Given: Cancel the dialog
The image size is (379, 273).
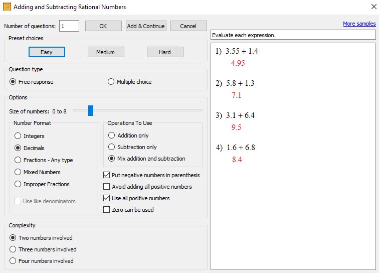Looking at the screenshot, I should 188,26.
